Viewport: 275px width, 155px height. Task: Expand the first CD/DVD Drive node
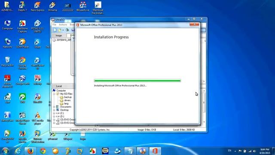[x=54, y=120]
